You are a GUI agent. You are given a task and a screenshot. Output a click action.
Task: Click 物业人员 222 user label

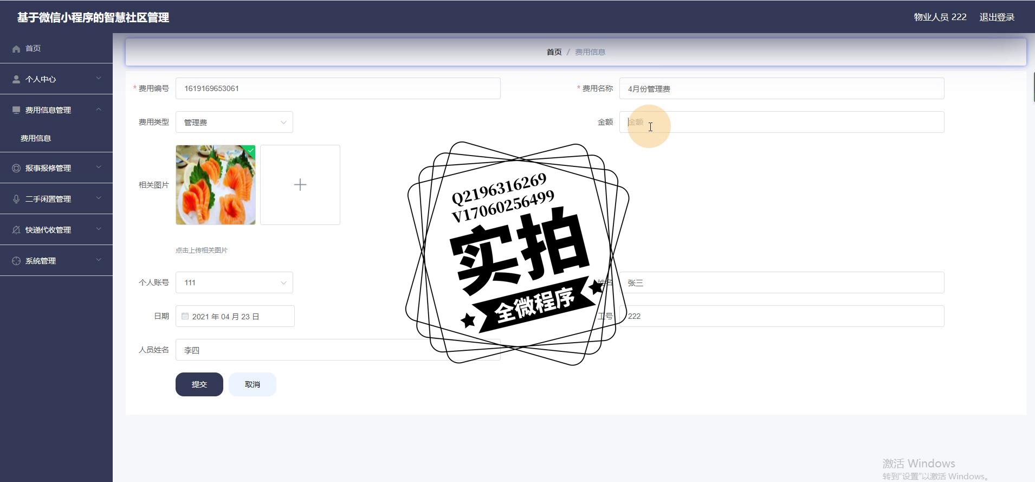[x=940, y=17]
